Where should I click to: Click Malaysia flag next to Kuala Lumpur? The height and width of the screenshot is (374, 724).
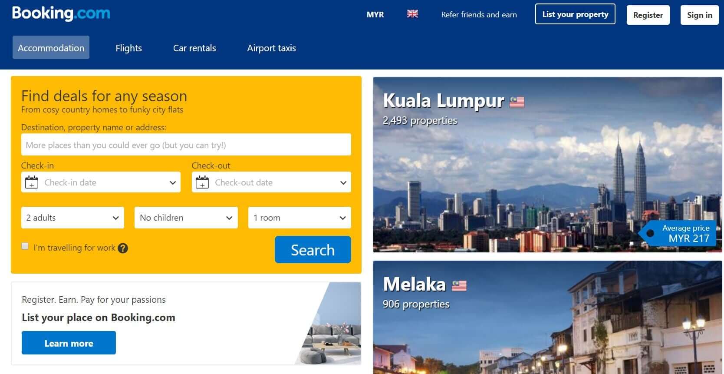coord(517,102)
